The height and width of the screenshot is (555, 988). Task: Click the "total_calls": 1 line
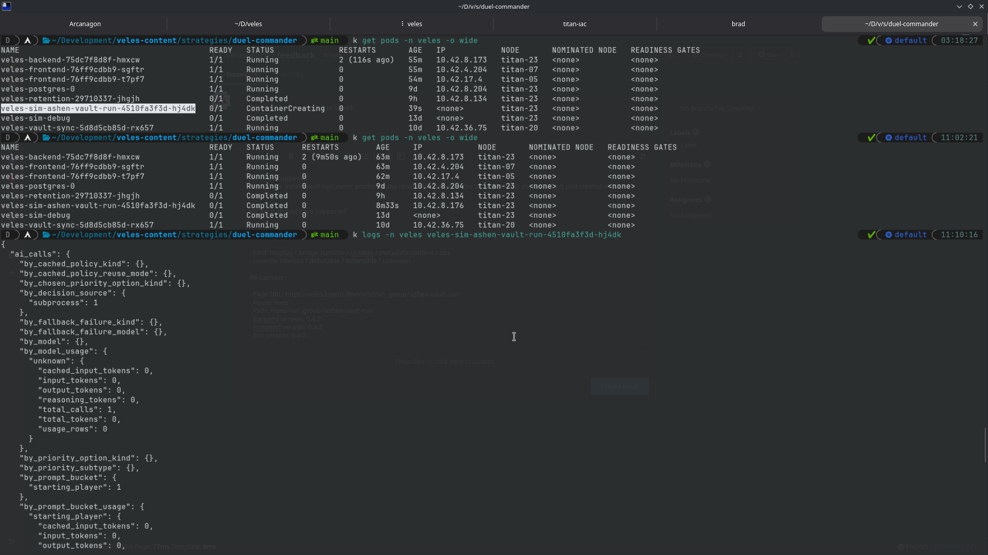pyautogui.click(x=77, y=410)
